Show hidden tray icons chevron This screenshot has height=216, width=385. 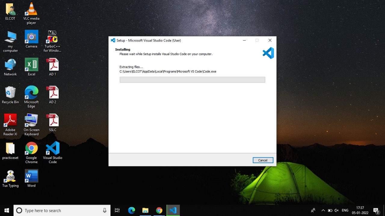323,210
